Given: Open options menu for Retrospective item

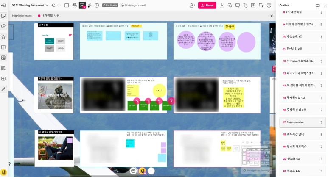Looking at the screenshot, I should 321,122.
